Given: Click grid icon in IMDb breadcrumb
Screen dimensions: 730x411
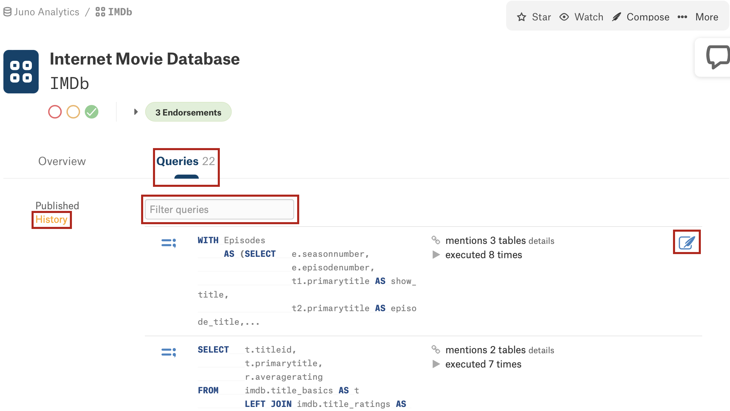Looking at the screenshot, I should [100, 12].
